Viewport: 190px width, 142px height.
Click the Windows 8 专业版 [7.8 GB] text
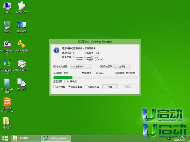coord(88,60)
